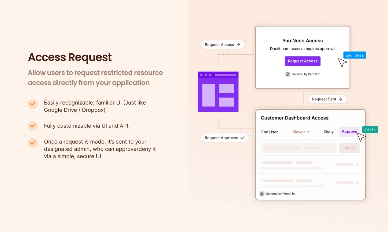The height and width of the screenshot is (232, 388).
Task: Click the cursor arrow beside End User tag
Action: click(342, 62)
